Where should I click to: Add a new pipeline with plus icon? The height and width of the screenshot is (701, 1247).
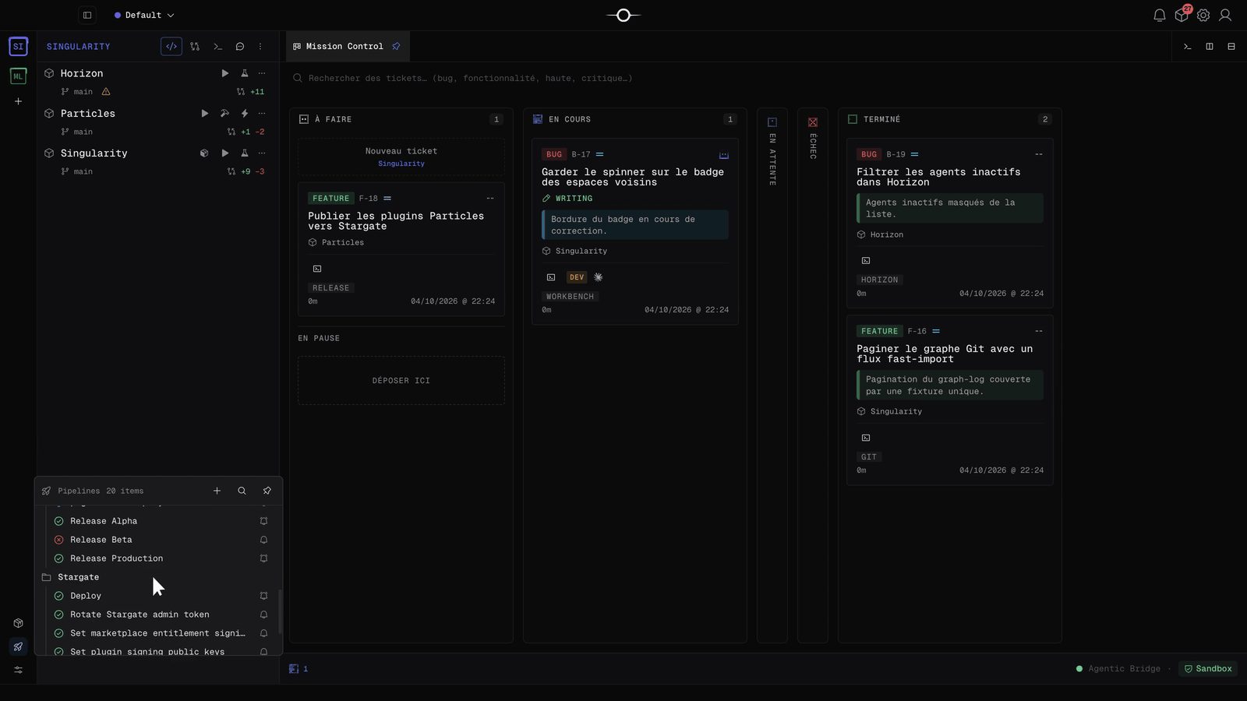click(217, 491)
